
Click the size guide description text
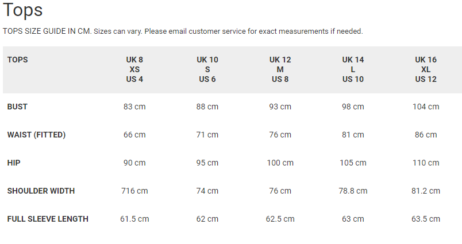pyautogui.click(x=183, y=31)
